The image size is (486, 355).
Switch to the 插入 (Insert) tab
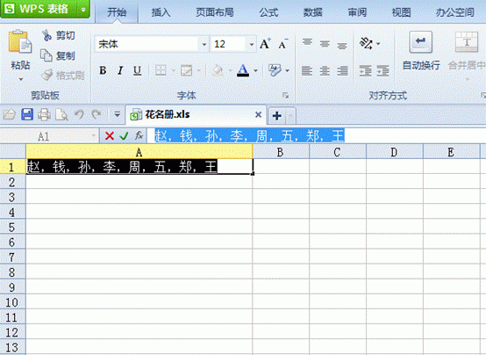(x=161, y=12)
